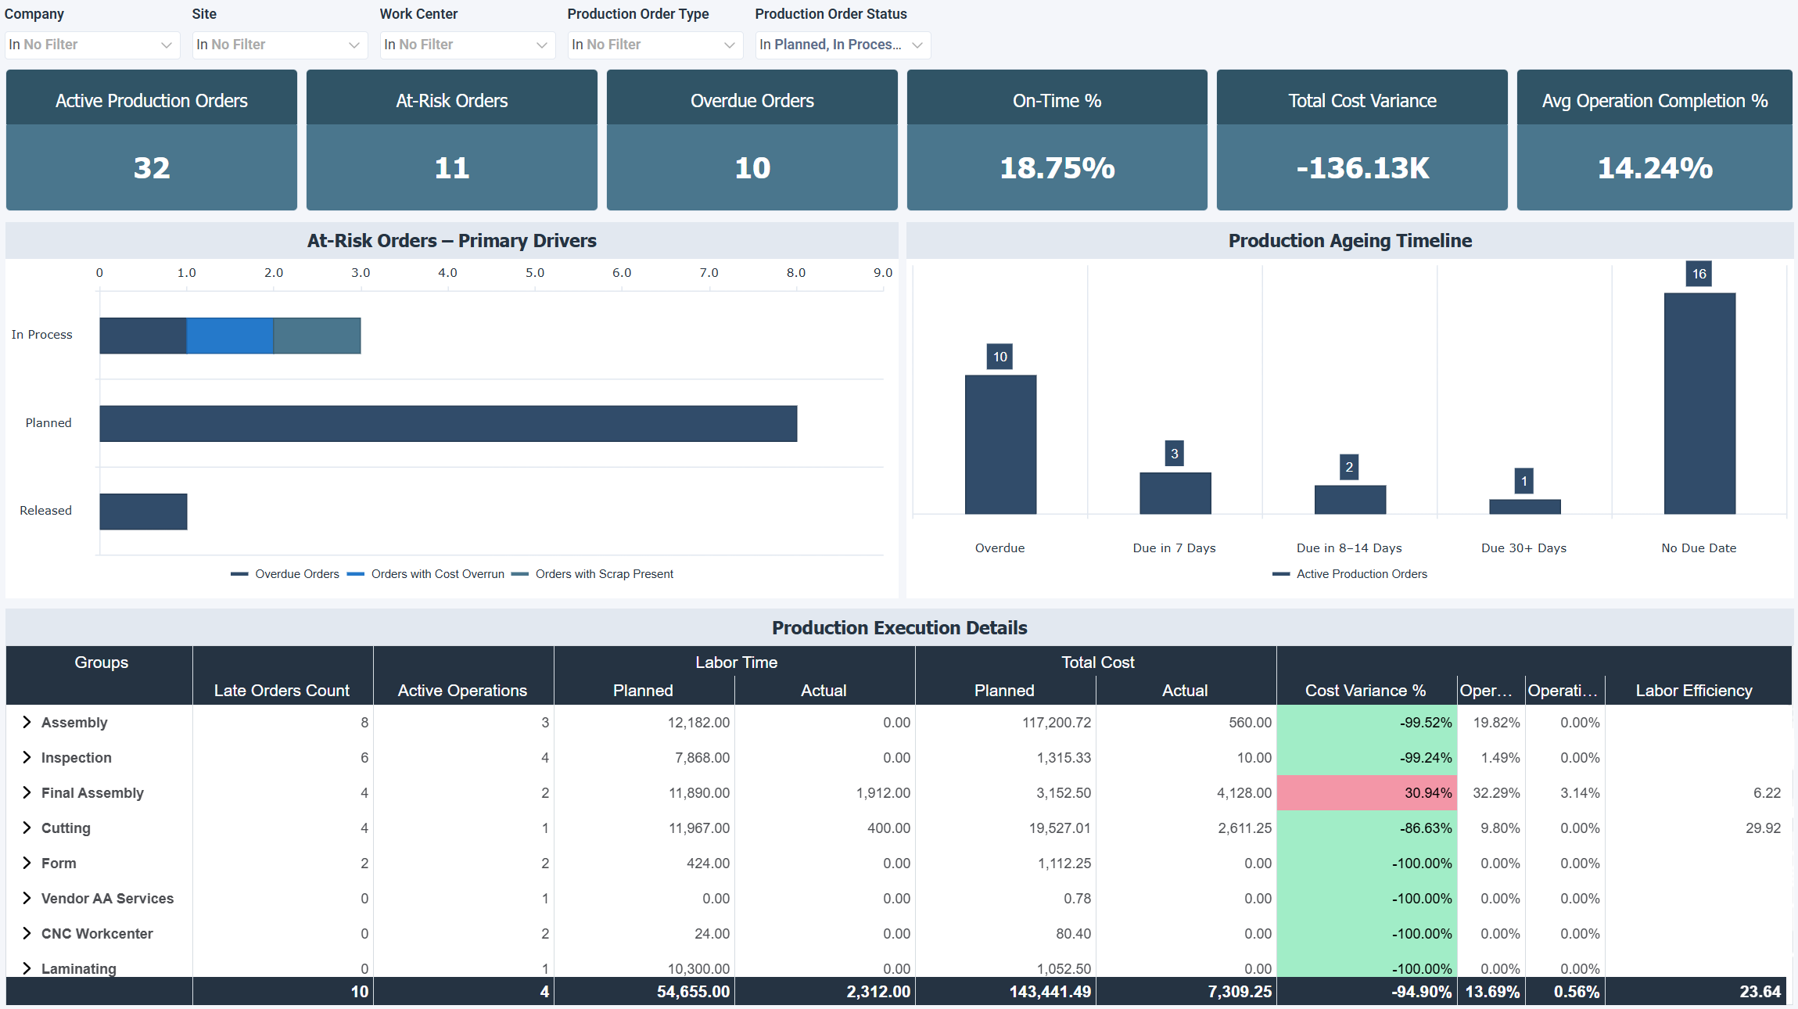Open the Site filter dropdown
The height and width of the screenshot is (1009, 1798).
pyautogui.click(x=279, y=45)
